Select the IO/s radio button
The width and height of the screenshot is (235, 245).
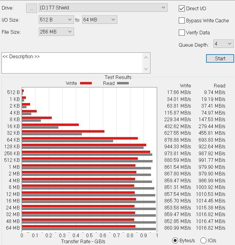pos(203,240)
